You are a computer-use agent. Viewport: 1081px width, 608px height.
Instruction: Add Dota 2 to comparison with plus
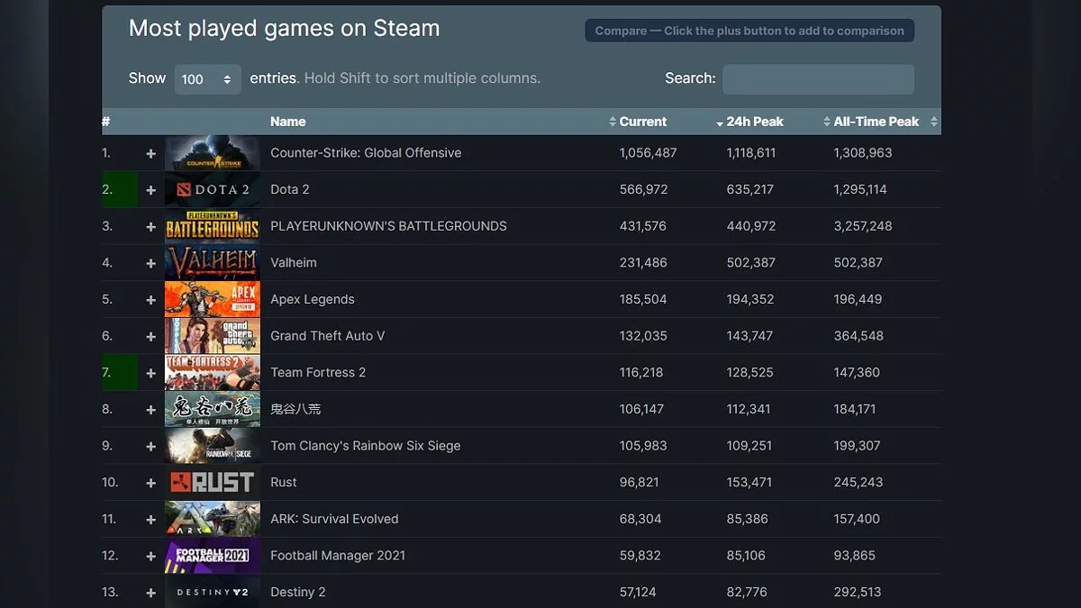point(150,190)
